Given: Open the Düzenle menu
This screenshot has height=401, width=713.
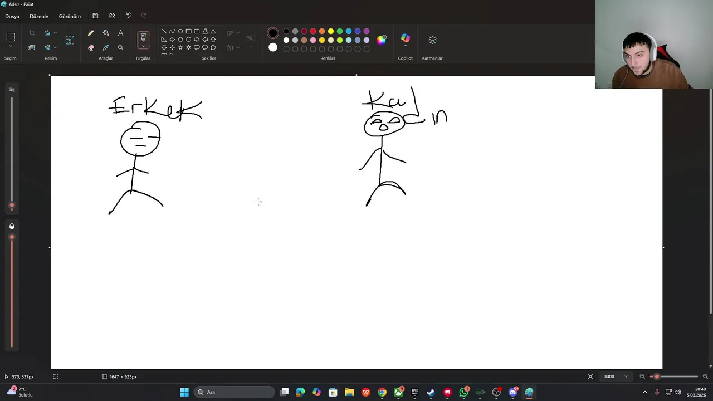Looking at the screenshot, I should (39, 16).
